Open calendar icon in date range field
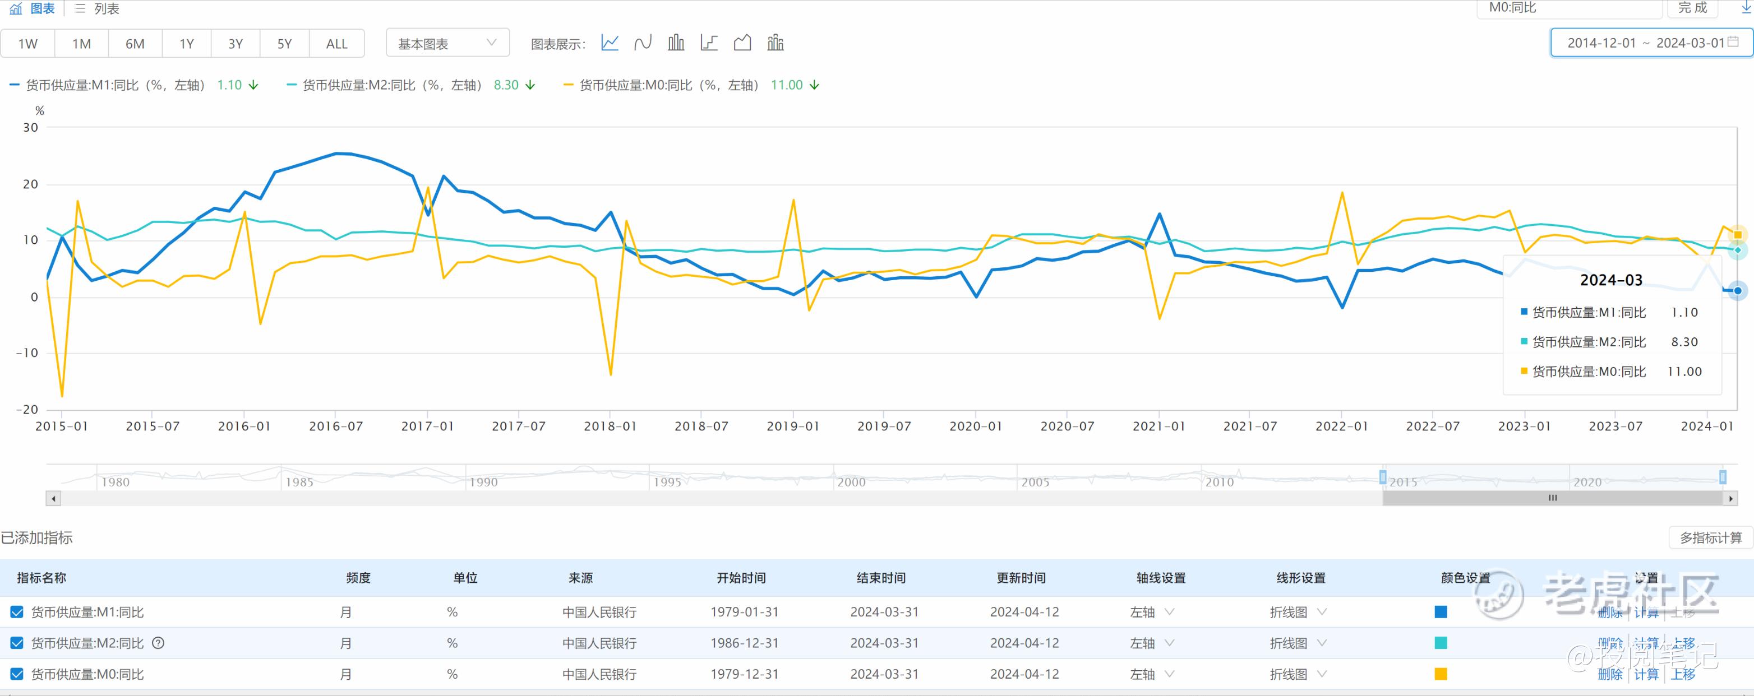The height and width of the screenshot is (696, 1754). [x=1733, y=42]
